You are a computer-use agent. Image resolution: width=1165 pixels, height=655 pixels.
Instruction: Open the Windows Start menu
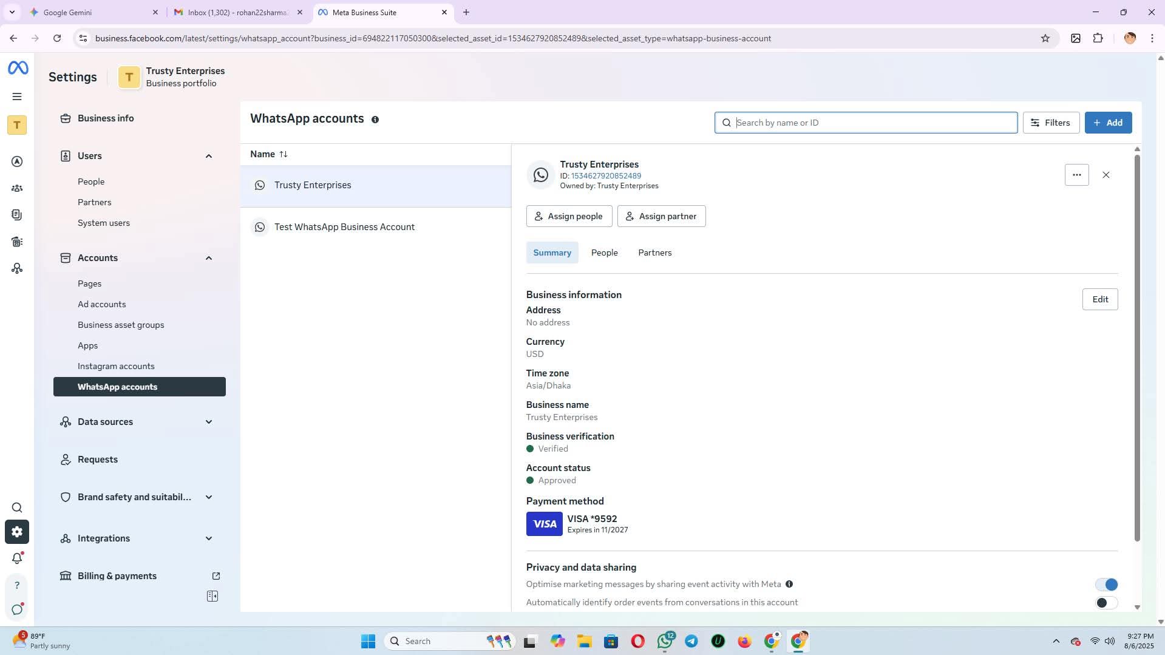(368, 641)
